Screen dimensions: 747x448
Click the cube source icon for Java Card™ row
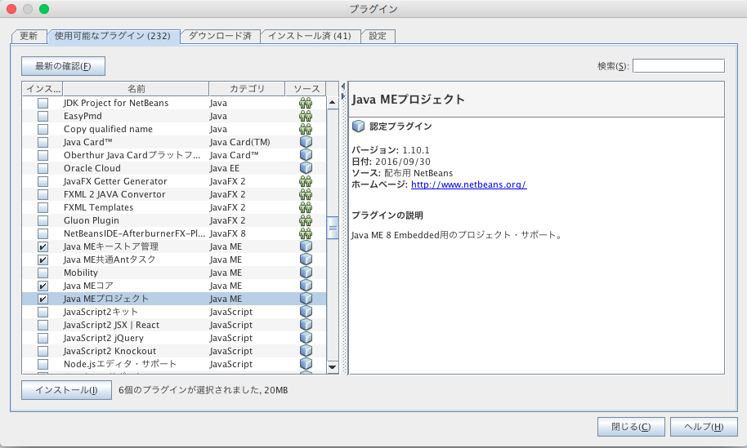click(306, 142)
